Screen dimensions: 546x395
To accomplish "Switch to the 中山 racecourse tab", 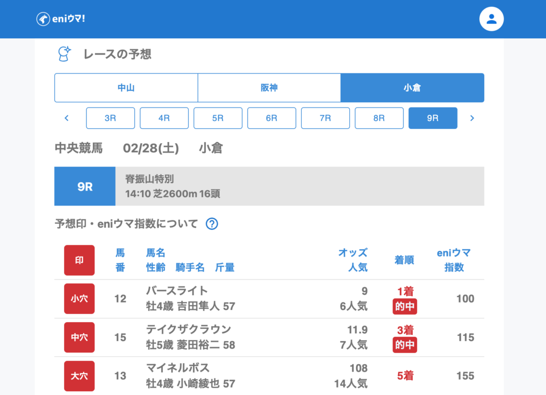I will (x=126, y=88).
